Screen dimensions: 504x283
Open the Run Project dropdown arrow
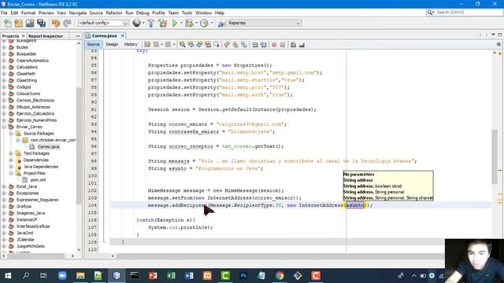181,23
